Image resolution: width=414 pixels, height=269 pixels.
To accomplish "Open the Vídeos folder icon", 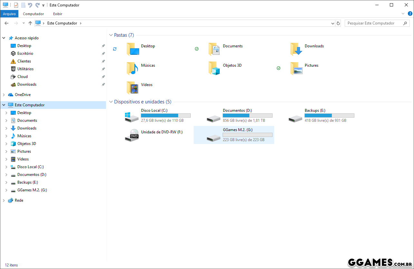I will (x=132, y=88).
